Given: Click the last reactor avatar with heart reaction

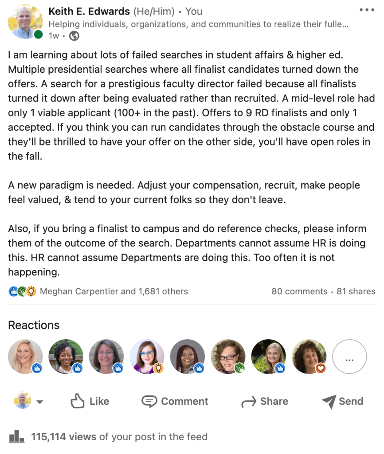Looking at the screenshot, I should (309, 356).
